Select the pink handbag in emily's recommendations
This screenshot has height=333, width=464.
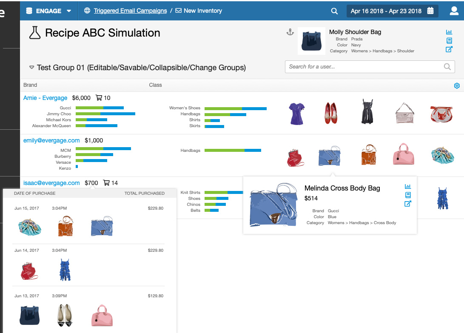tap(403, 154)
